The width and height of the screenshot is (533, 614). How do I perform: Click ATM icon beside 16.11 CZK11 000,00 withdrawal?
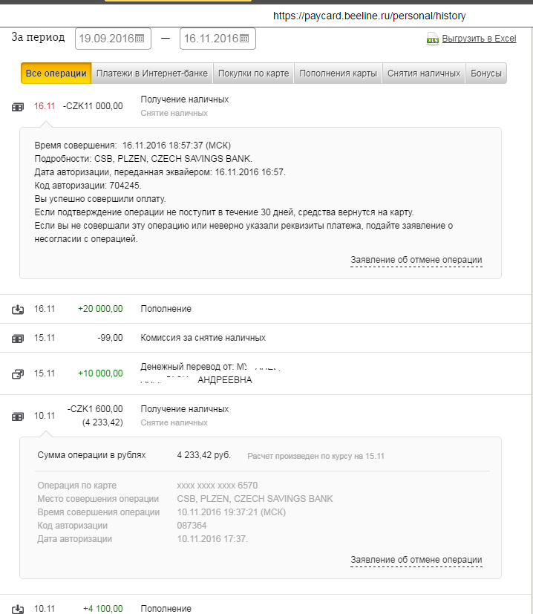pos(18,107)
